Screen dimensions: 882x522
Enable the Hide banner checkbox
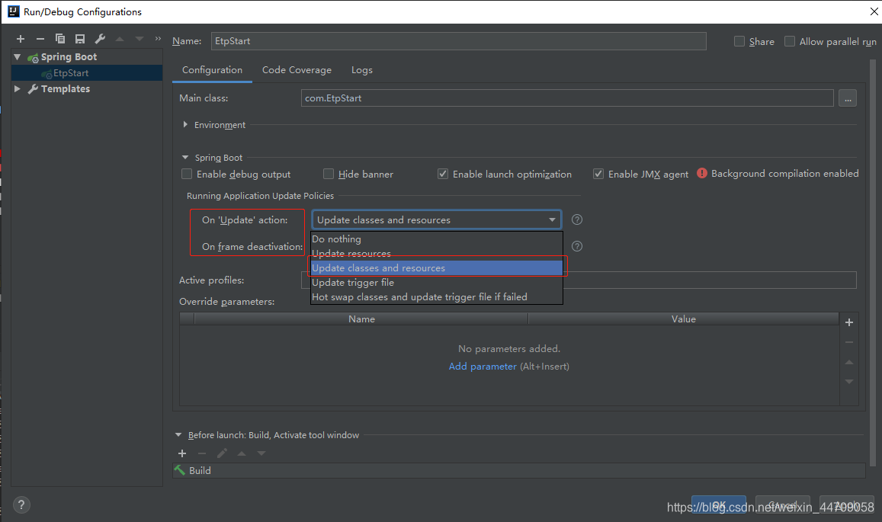[328, 174]
